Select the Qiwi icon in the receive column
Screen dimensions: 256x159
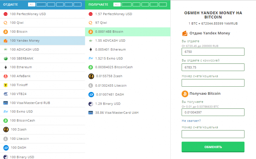[x=91, y=23]
